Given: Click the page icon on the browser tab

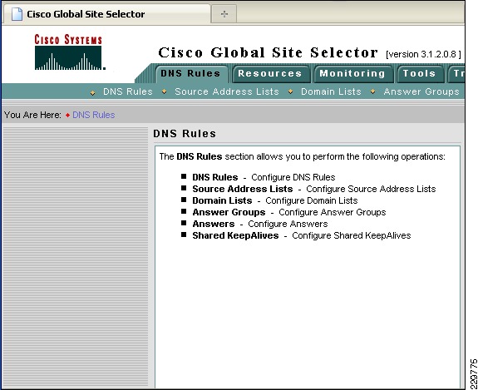Looking at the screenshot, I should [x=17, y=14].
